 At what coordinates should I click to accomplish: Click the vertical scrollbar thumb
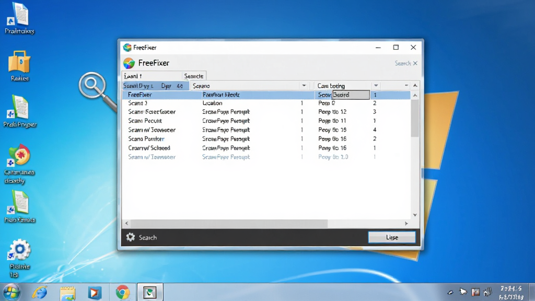tap(415, 118)
